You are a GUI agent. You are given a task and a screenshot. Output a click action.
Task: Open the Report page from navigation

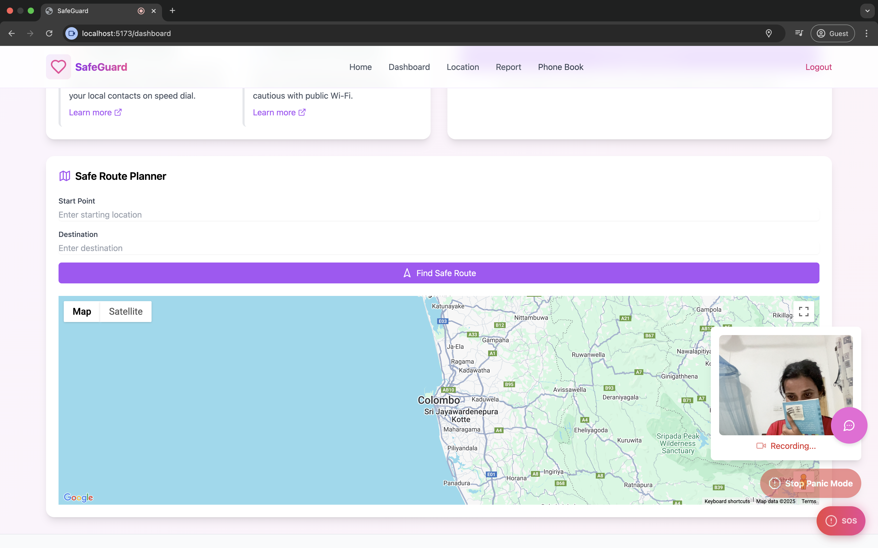click(x=508, y=67)
